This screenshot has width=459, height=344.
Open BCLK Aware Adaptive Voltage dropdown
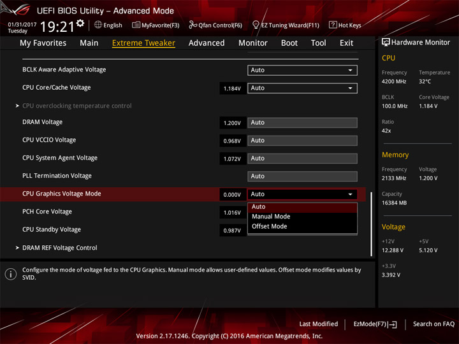point(302,70)
